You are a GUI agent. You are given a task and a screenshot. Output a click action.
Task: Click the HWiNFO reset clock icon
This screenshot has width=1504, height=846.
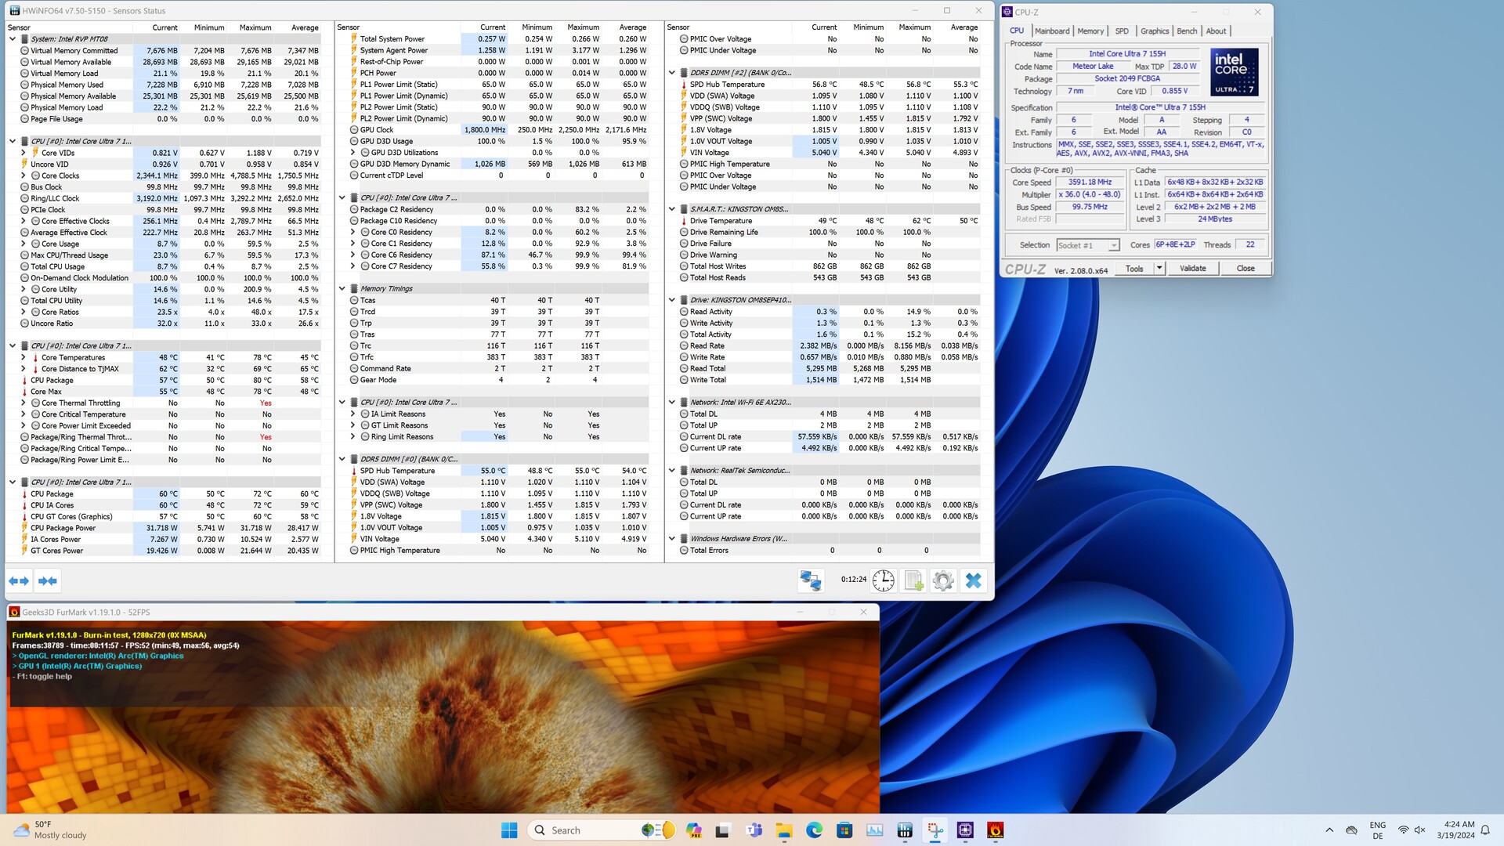tap(884, 580)
